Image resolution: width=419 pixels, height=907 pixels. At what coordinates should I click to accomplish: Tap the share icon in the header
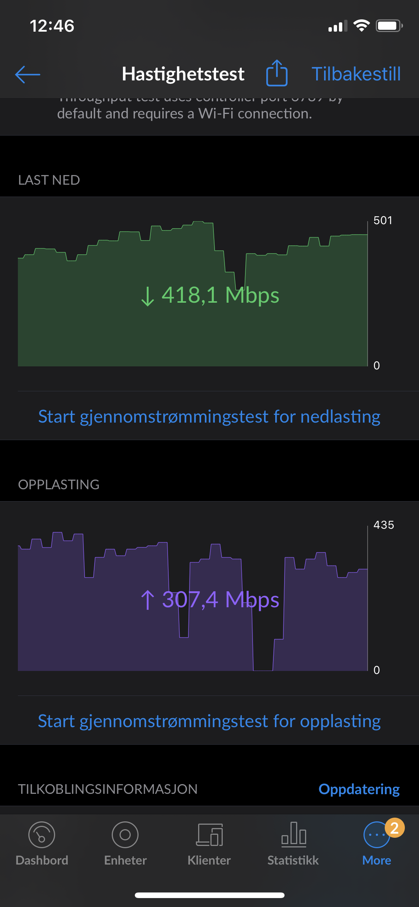[277, 73]
